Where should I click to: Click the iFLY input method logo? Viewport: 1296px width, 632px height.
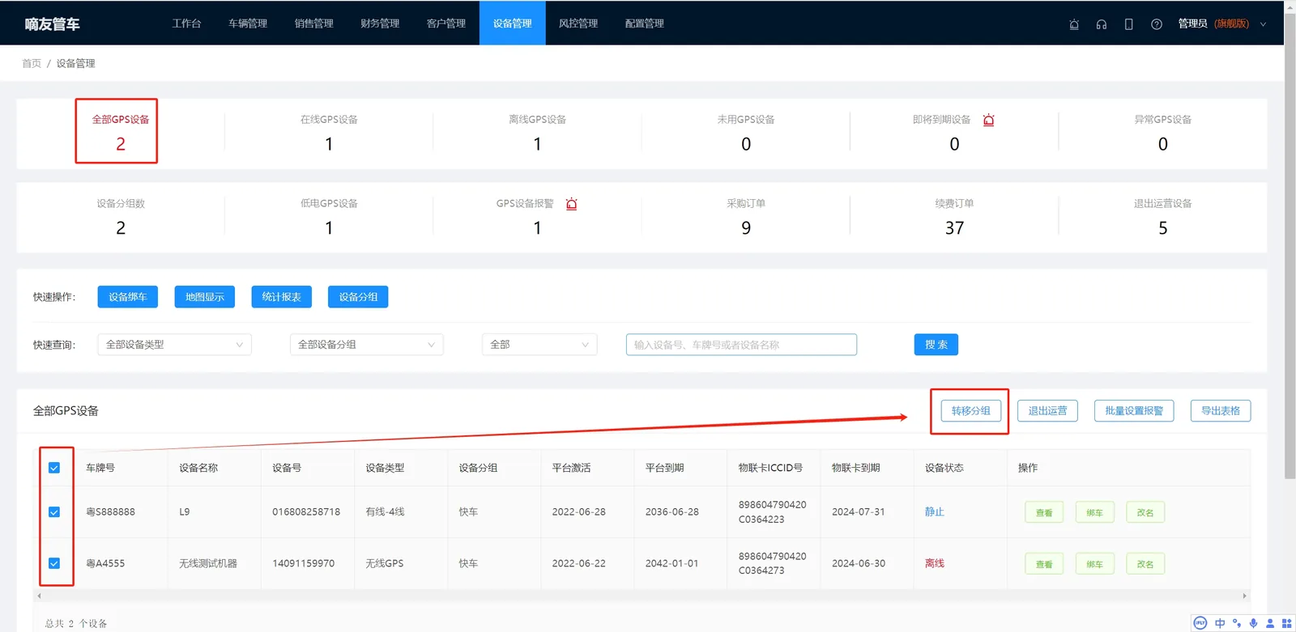pyautogui.click(x=1200, y=623)
